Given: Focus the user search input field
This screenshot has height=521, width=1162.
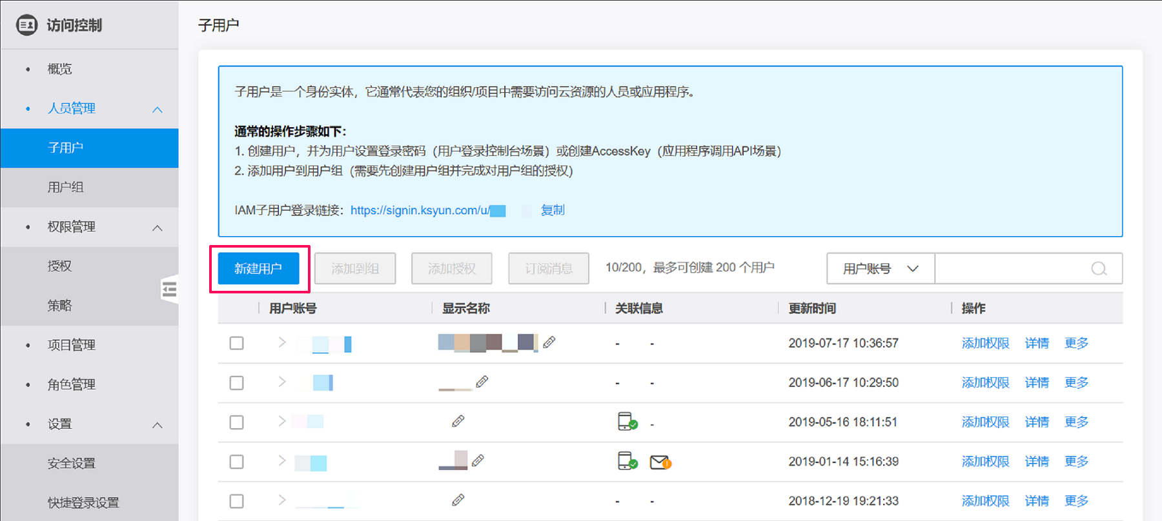Looking at the screenshot, I should tap(1028, 268).
